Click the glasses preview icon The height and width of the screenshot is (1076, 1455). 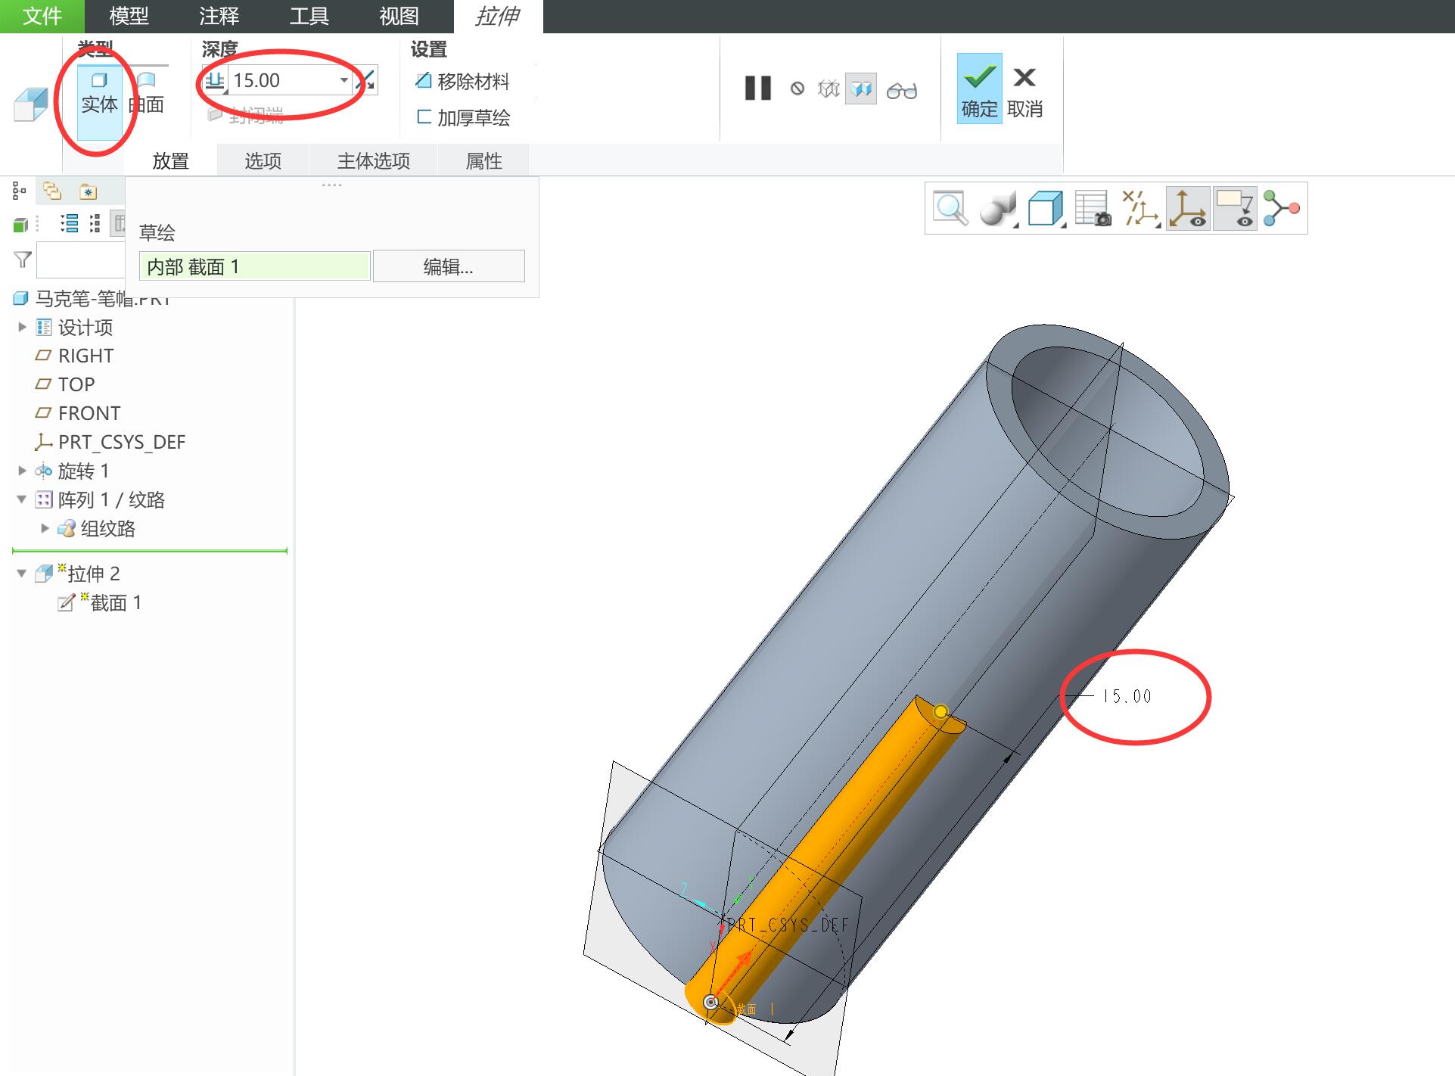coord(901,90)
